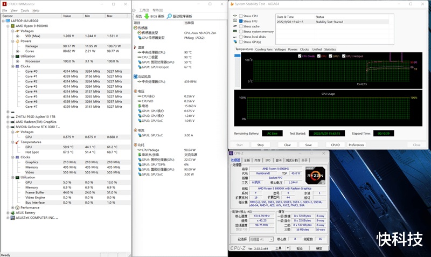Click the ZHITAI PSSD drive icon

click(12, 116)
